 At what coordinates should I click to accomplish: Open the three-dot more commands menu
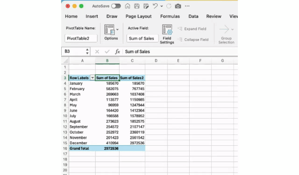[x=187, y=6]
